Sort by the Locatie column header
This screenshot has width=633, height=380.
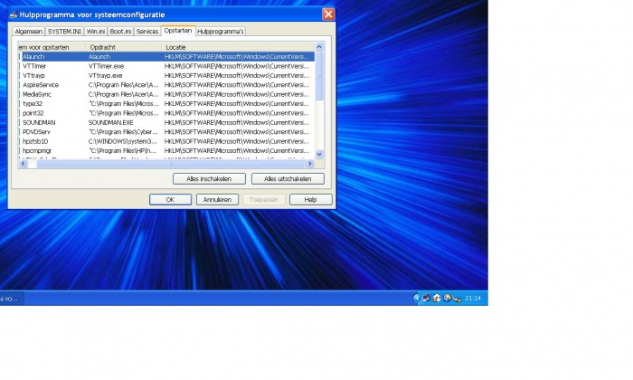238,47
